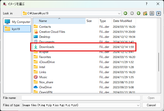Click date 2024/12/12 19:34 of Desktop
Viewport: 164px width, 111px height.
coord(124,37)
